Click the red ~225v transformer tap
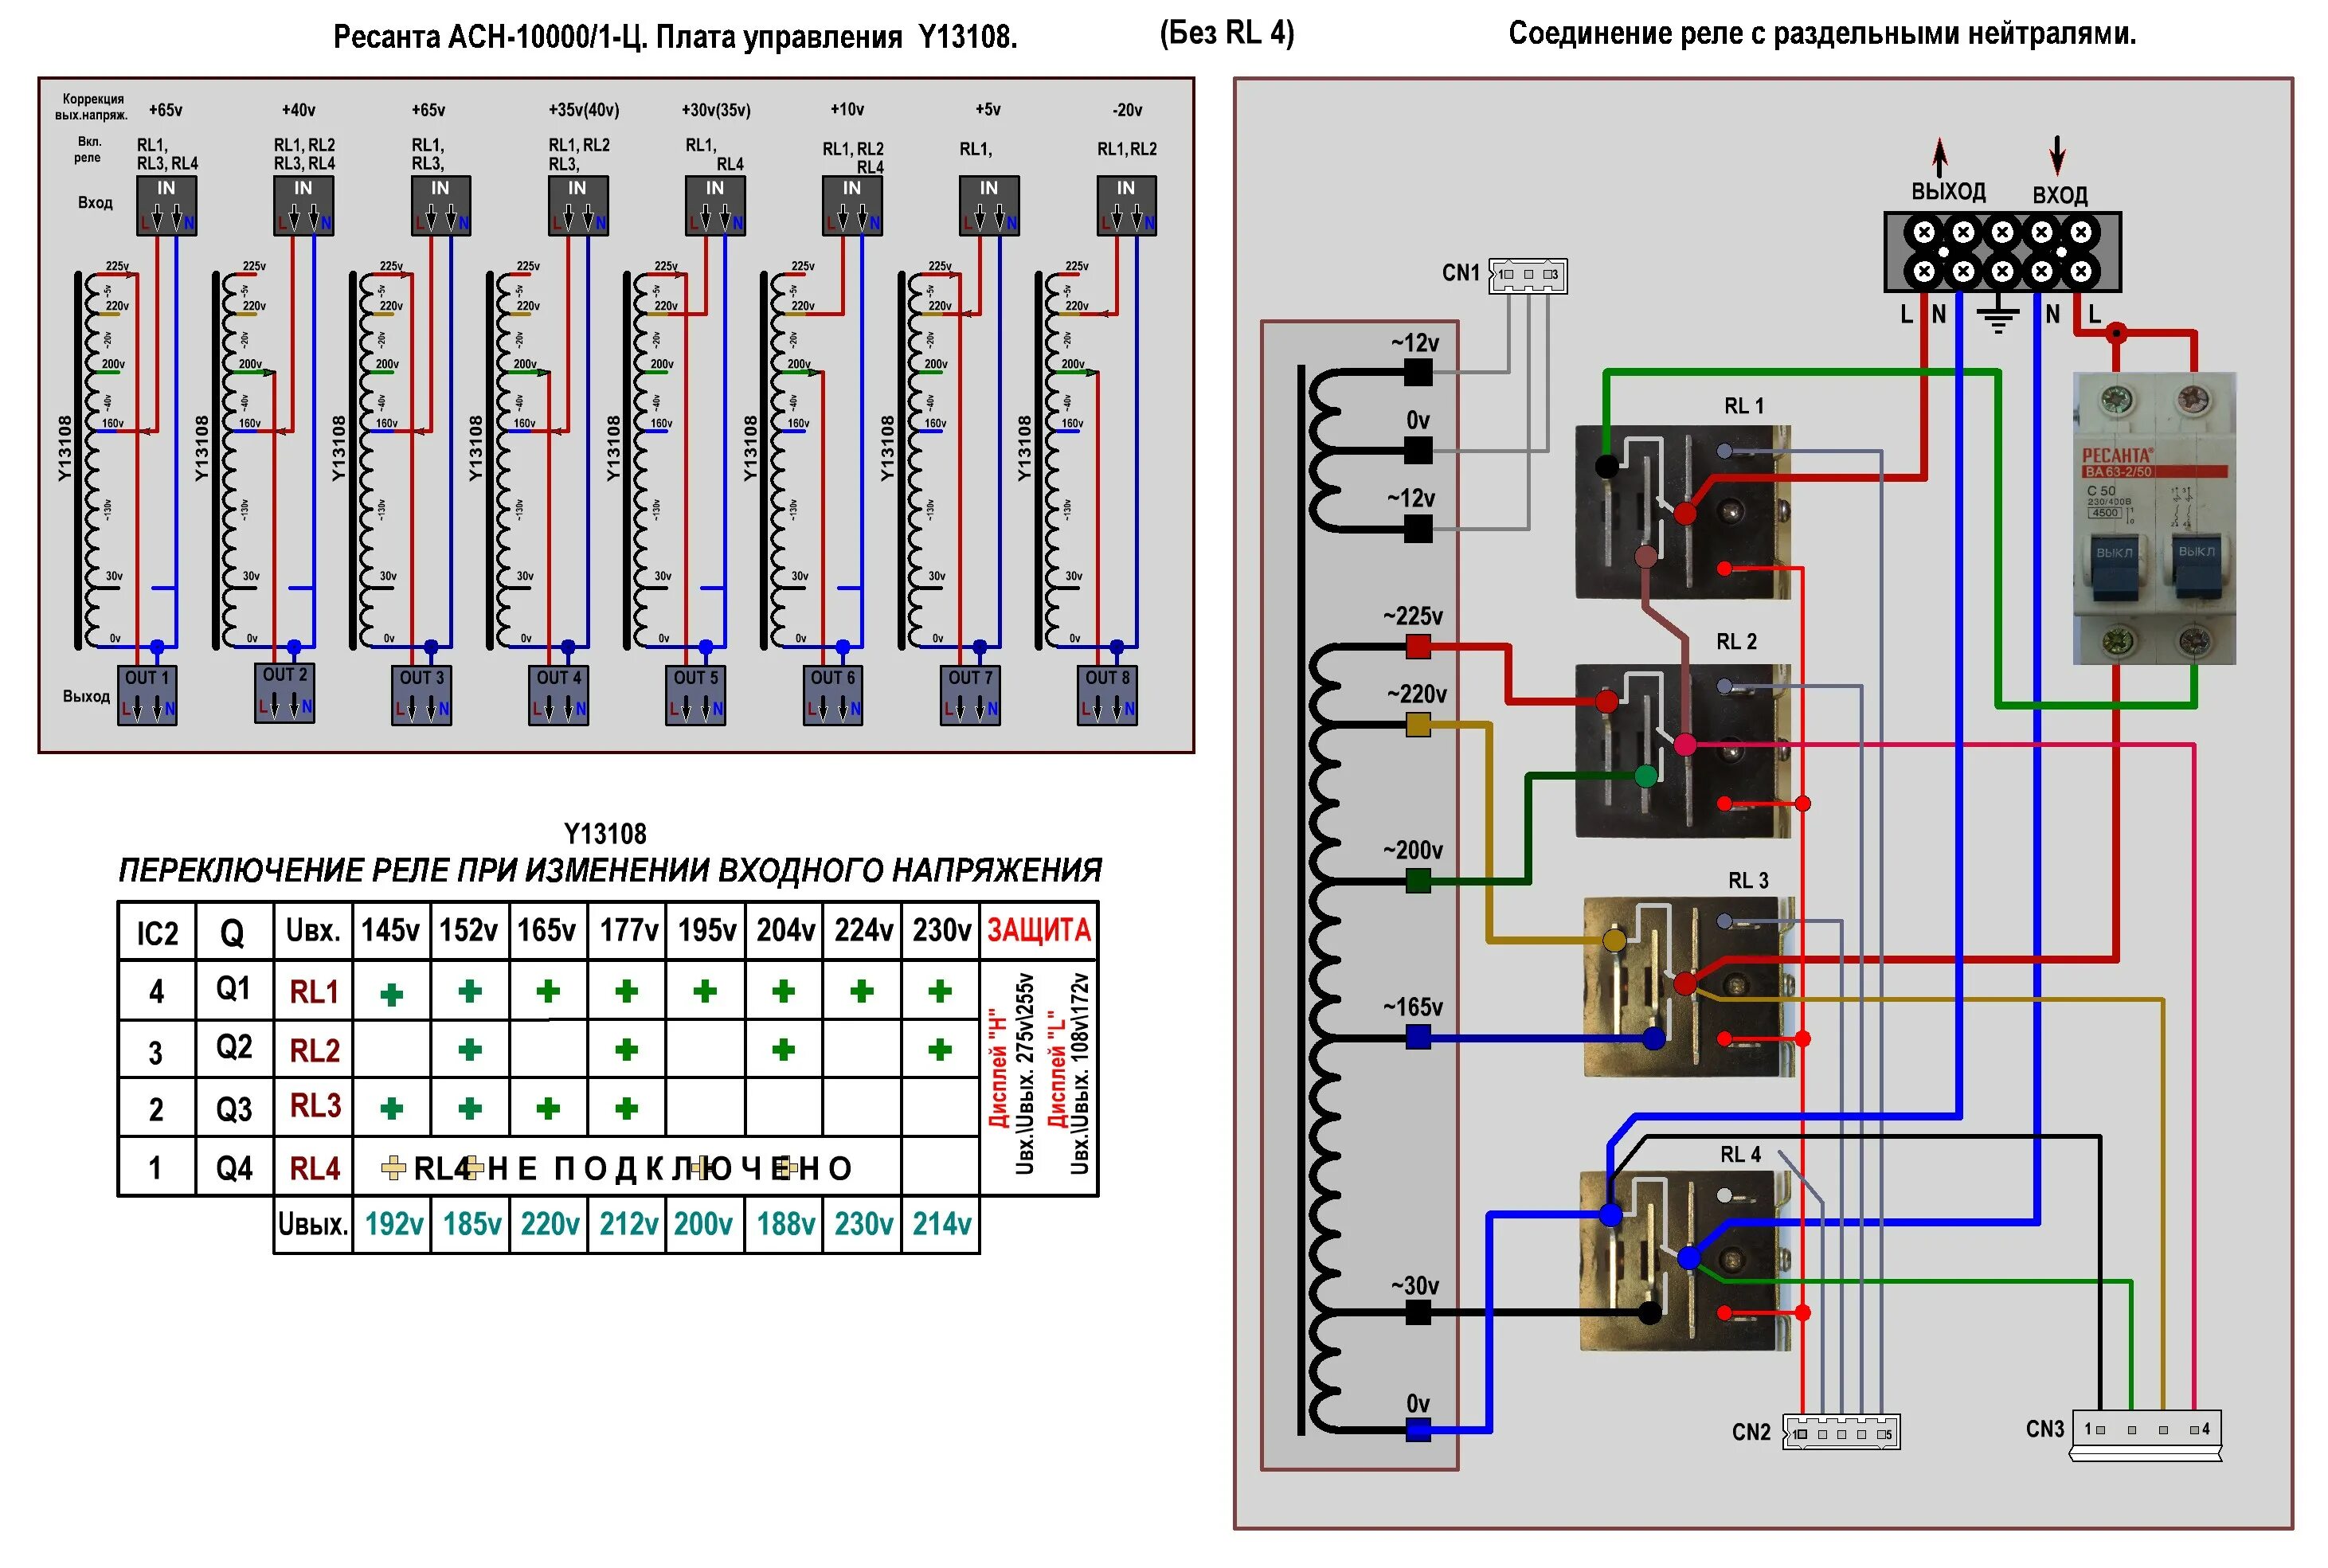The height and width of the screenshot is (1568, 2328). click(1418, 646)
